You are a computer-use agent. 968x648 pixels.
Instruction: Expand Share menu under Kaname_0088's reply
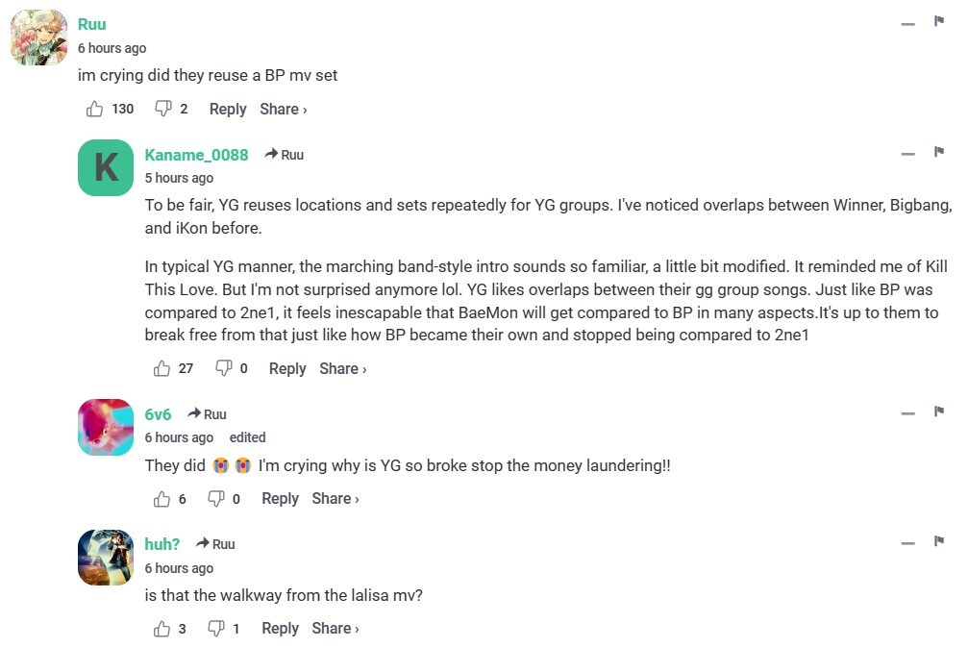tap(342, 369)
